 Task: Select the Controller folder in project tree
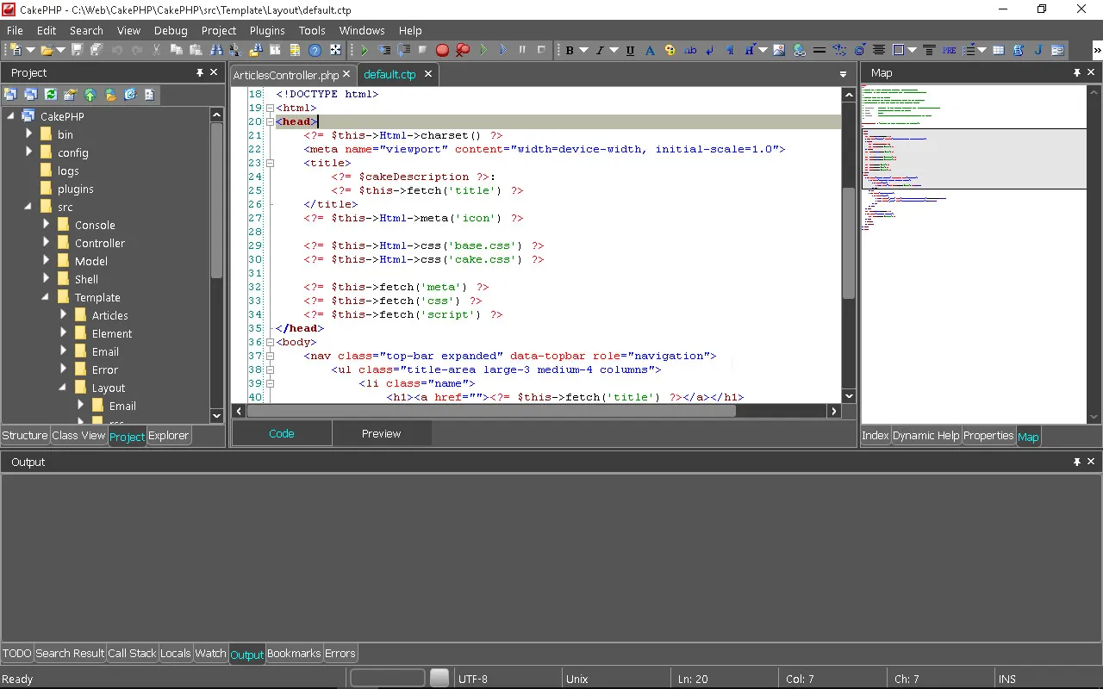click(99, 243)
